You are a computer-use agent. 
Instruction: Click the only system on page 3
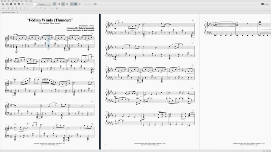click(x=238, y=29)
